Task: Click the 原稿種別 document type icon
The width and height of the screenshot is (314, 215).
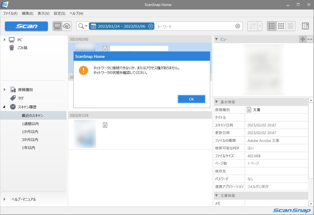Action: tap(13, 90)
